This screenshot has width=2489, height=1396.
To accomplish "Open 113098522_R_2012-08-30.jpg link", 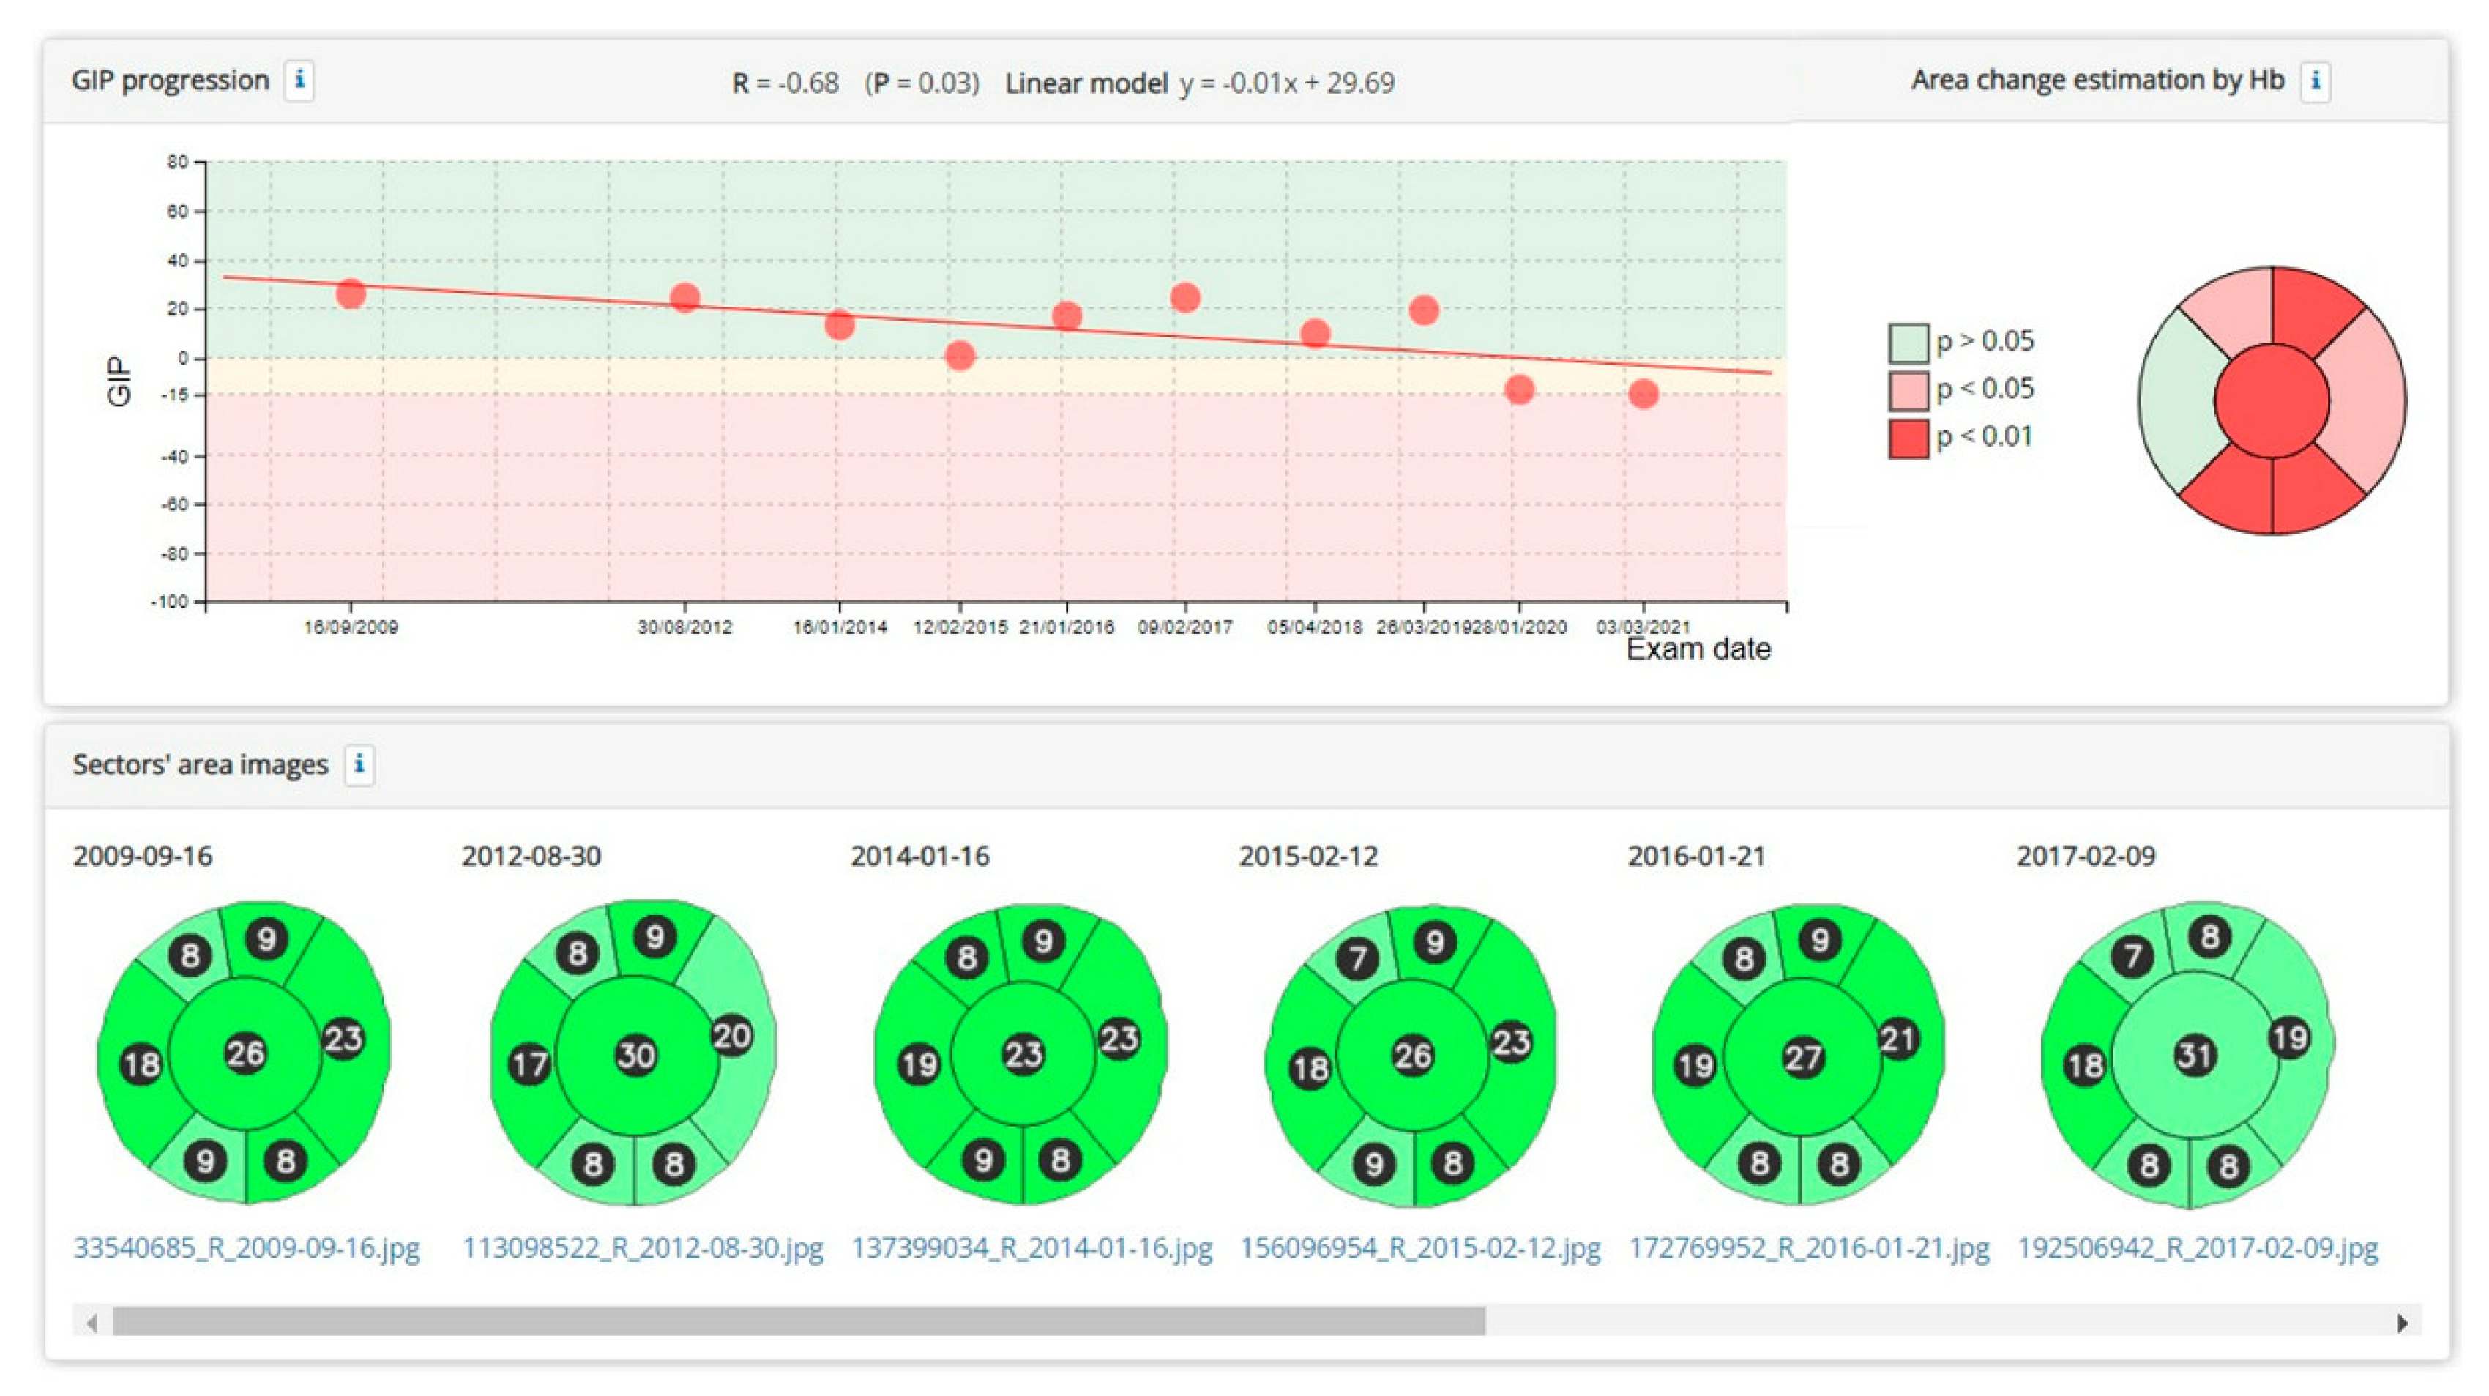I will (x=643, y=1247).
